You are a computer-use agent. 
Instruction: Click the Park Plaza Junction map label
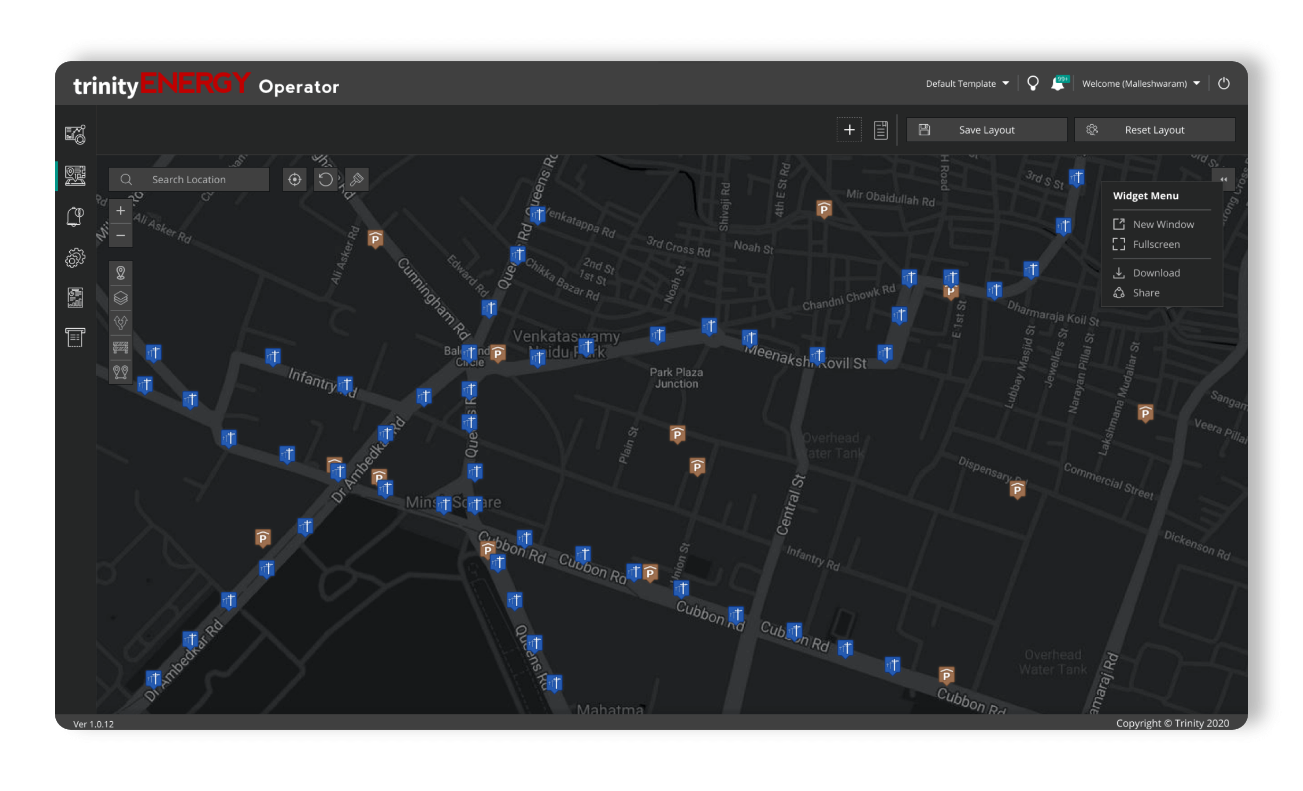pyautogui.click(x=676, y=378)
